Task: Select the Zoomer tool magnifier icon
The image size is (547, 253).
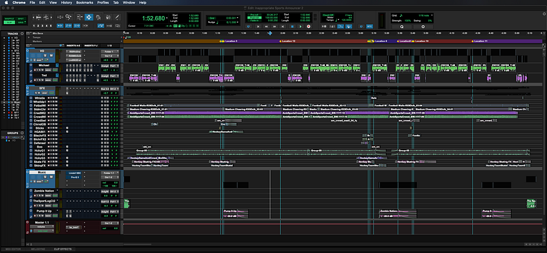Action: 68,17
